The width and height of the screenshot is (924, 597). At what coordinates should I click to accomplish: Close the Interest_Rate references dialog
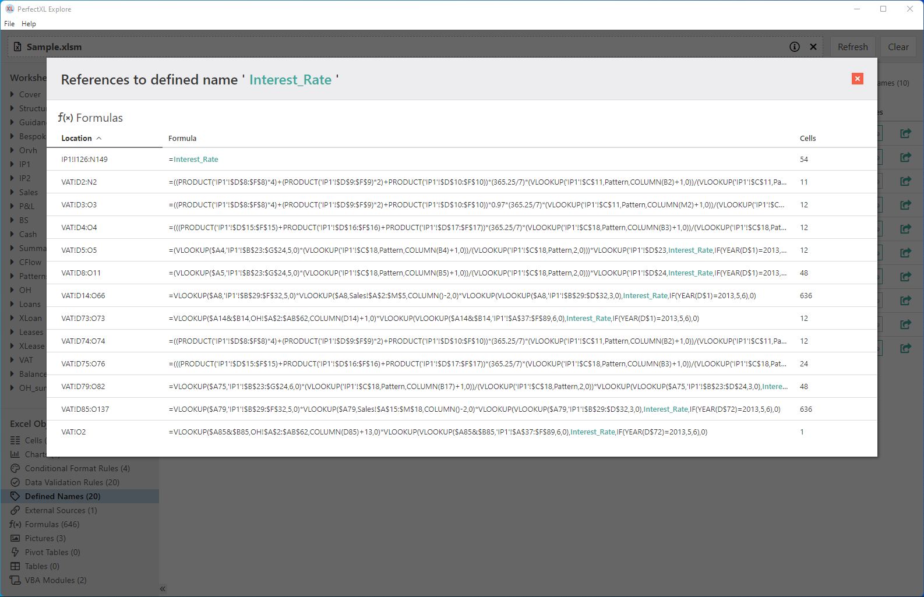click(857, 79)
